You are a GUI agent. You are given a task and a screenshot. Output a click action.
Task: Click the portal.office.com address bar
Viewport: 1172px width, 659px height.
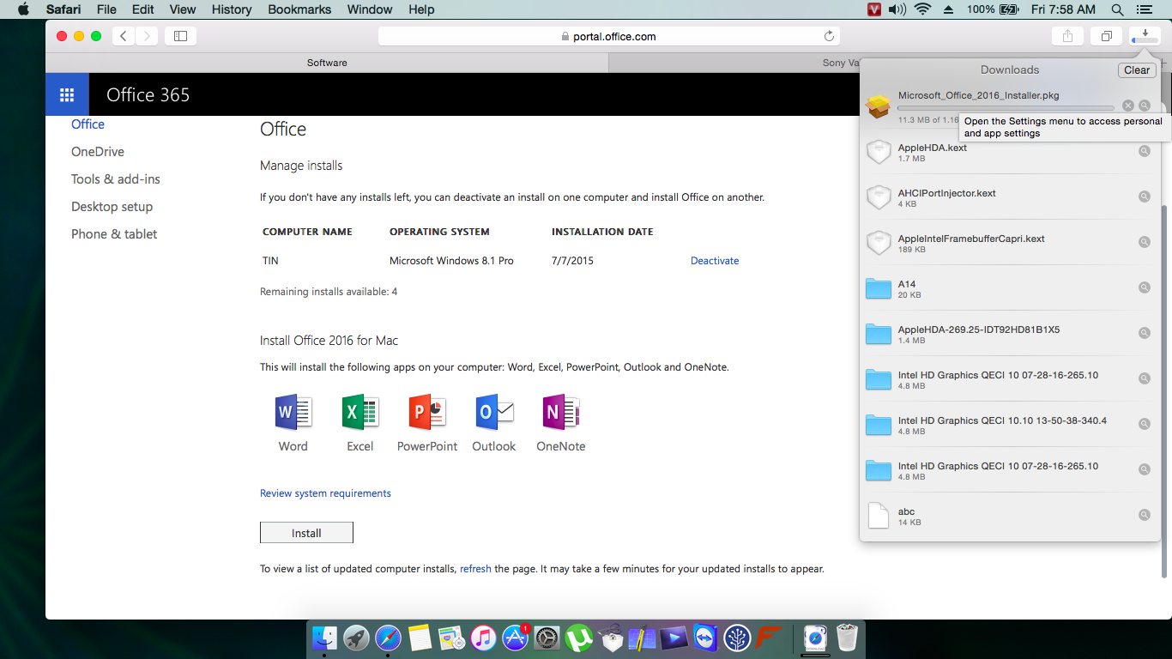(x=608, y=36)
